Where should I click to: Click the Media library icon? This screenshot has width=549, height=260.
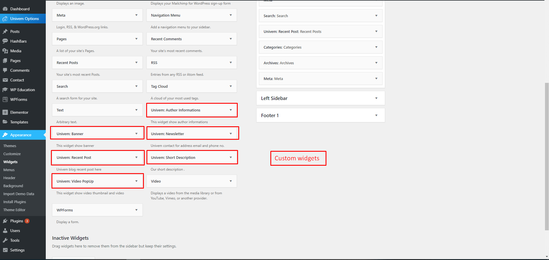point(5,51)
